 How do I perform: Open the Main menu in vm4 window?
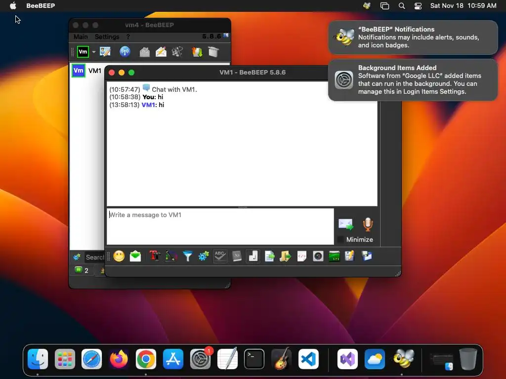click(x=81, y=37)
